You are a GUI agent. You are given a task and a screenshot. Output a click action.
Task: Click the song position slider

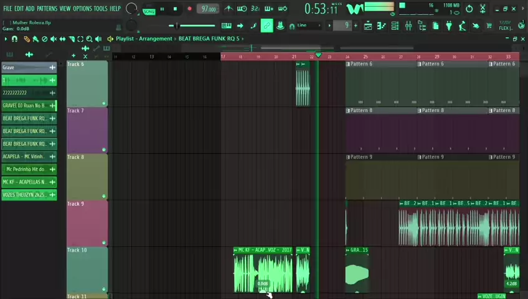pyautogui.click(x=193, y=26)
